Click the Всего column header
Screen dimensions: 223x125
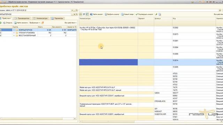[45, 27]
